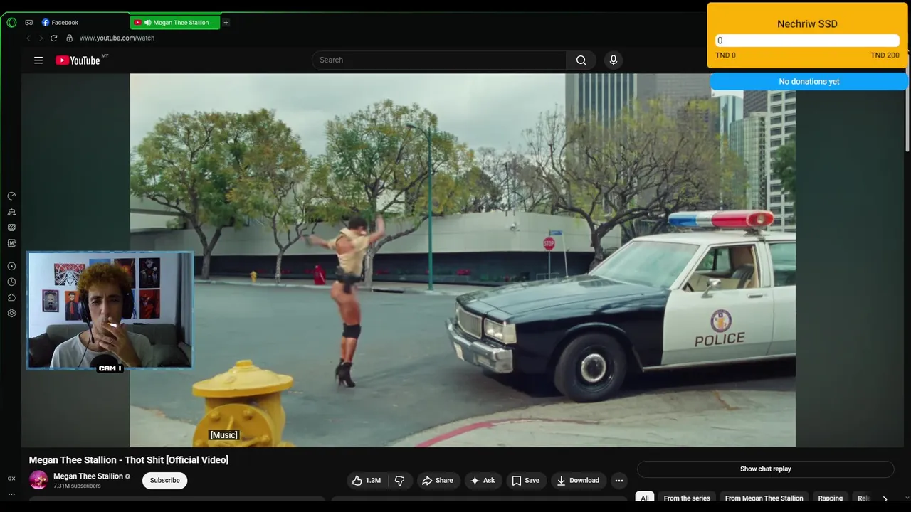Save the video to a playlist
Viewport: 911px width, 512px height.
[526, 481]
